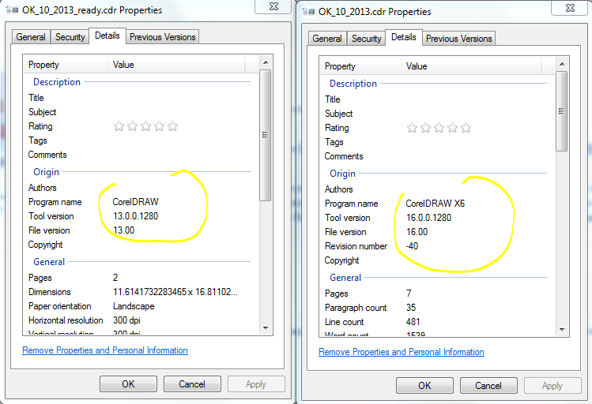The height and width of the screenshot is (404, 592).
Task: Open General tab in OK_10_2013_ready.cdr window
Action: tap(31, 37)
